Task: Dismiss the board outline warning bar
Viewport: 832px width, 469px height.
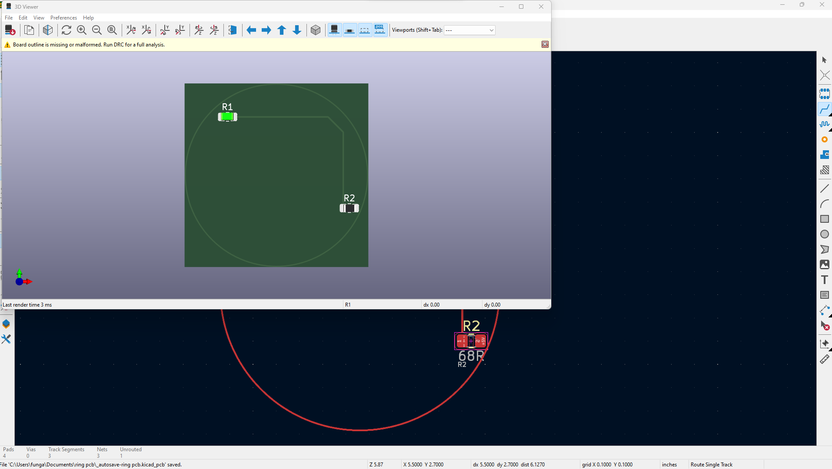Action: click(x=545, y=44)
